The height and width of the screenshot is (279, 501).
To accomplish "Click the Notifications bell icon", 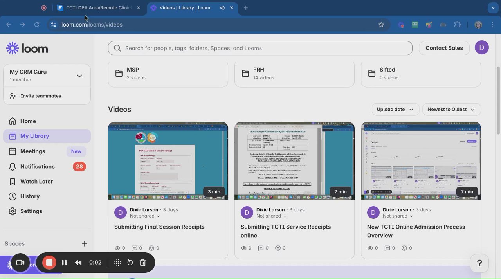I will [13, 166].
